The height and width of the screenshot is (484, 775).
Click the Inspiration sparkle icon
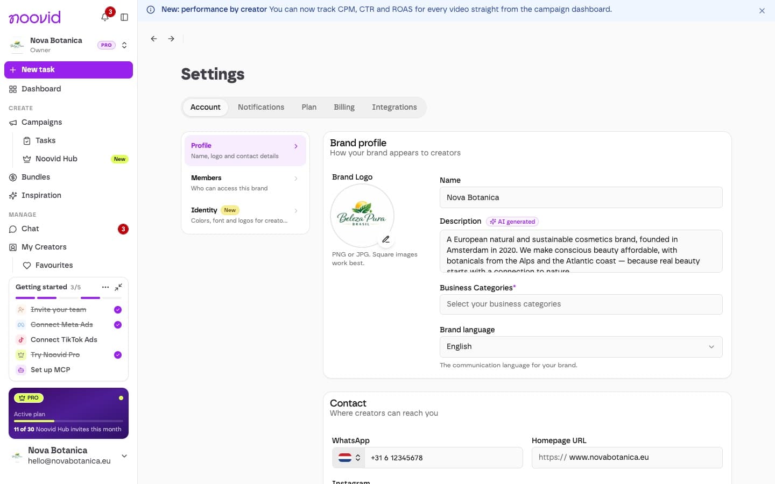point(13,196)
